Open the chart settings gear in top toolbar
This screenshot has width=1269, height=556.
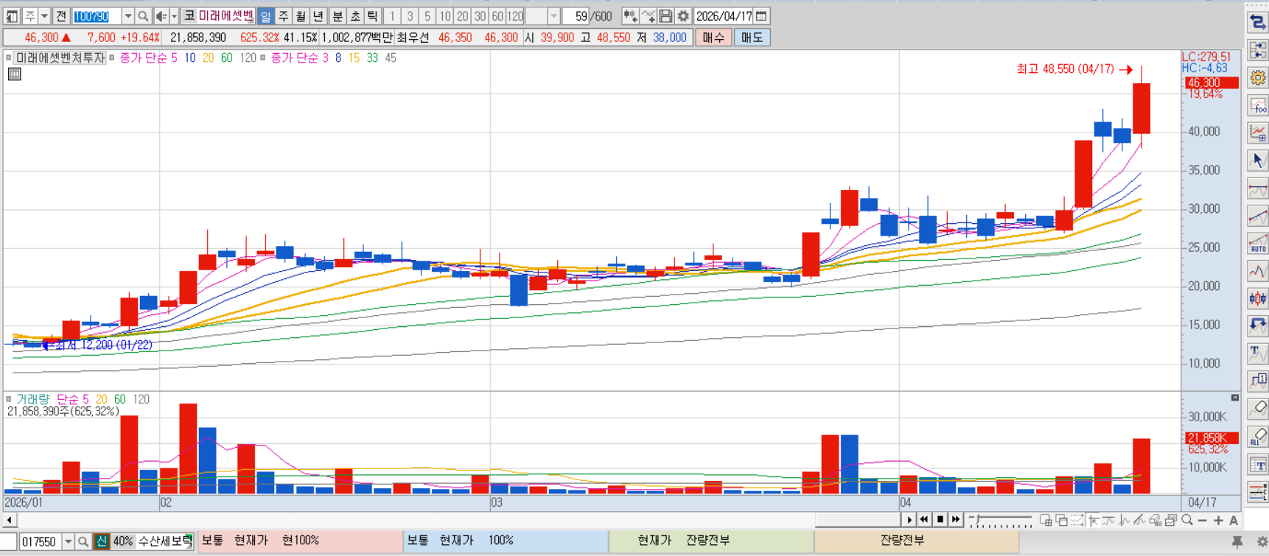[683, 16]
